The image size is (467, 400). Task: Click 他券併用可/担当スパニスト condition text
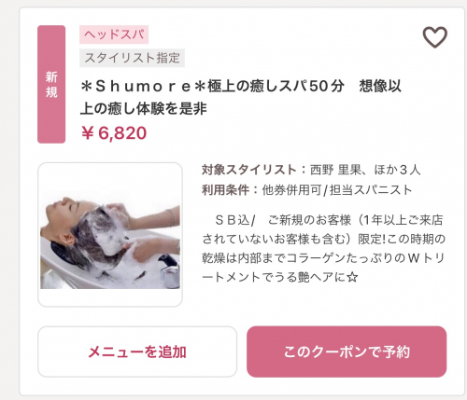[337, 189]
